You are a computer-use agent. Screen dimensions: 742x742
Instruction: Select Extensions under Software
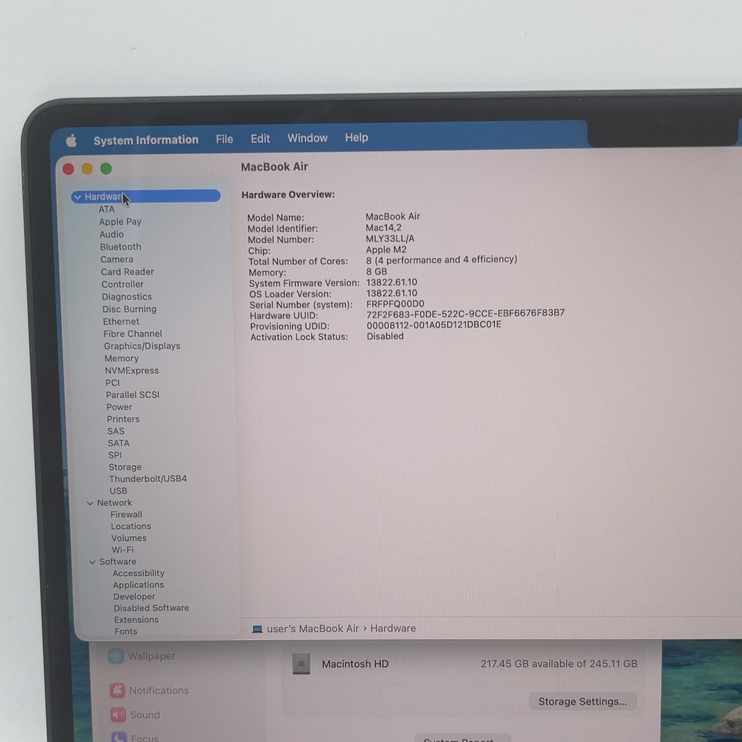point(136,620)
